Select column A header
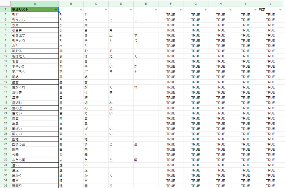The width and height of the screenshot is (285, 188). click(x=35, y=4)
